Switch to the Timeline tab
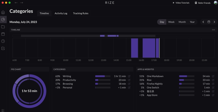Viewport: 218px width, 112px height. point(44,13)
